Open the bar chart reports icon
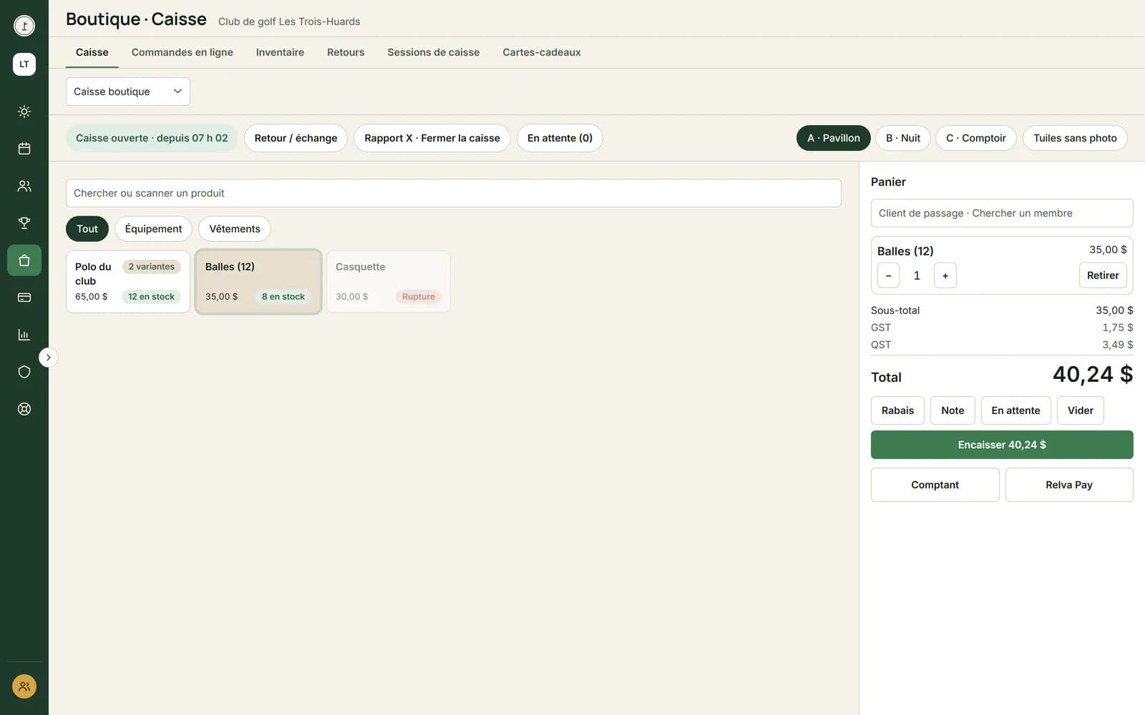Image resolution: width=1145 pixels, height=715 pixels. point(24,335)
